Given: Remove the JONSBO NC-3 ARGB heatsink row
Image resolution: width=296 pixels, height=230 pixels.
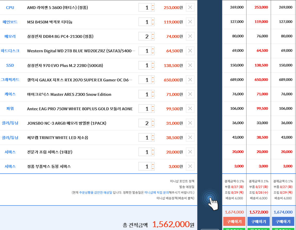Looking at the screenshot, I should tap(190, 123).
